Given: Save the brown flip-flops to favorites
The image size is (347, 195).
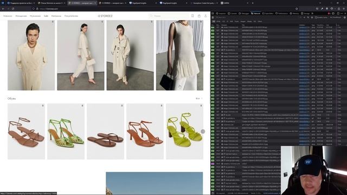Looking at the screenshot, I should coord(122,106).
